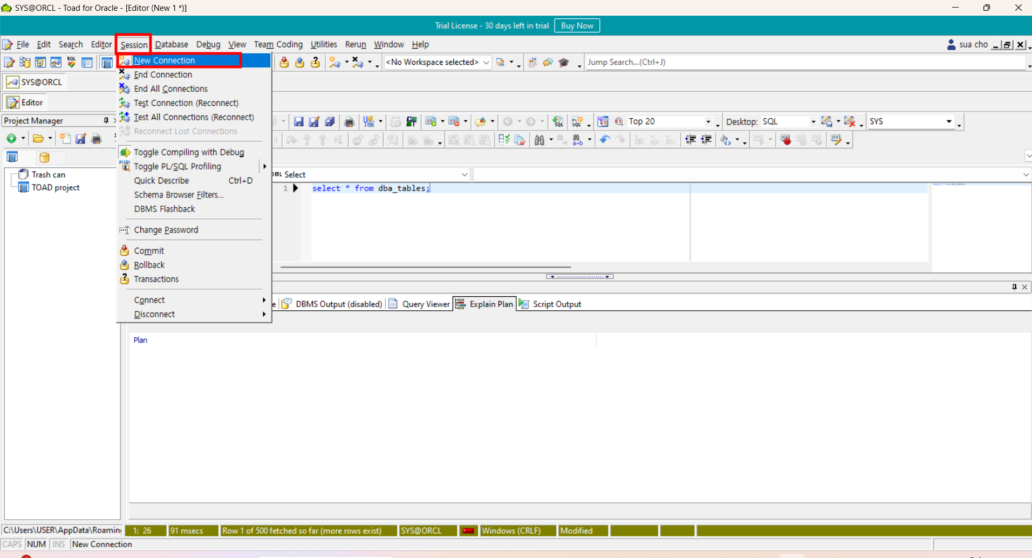The height and width of the screenshot is (558, 1032).
Task: Click in the Jump Search field
Action: [x=805, y=62]
